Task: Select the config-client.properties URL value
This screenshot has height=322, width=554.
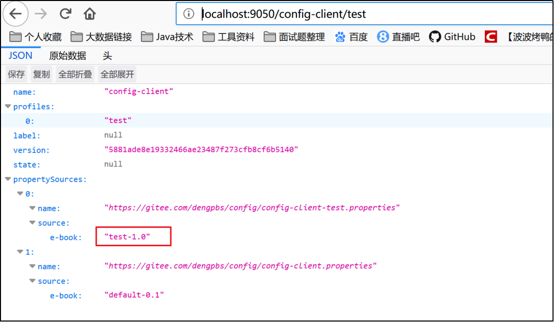Action: (x=240, y=266)
